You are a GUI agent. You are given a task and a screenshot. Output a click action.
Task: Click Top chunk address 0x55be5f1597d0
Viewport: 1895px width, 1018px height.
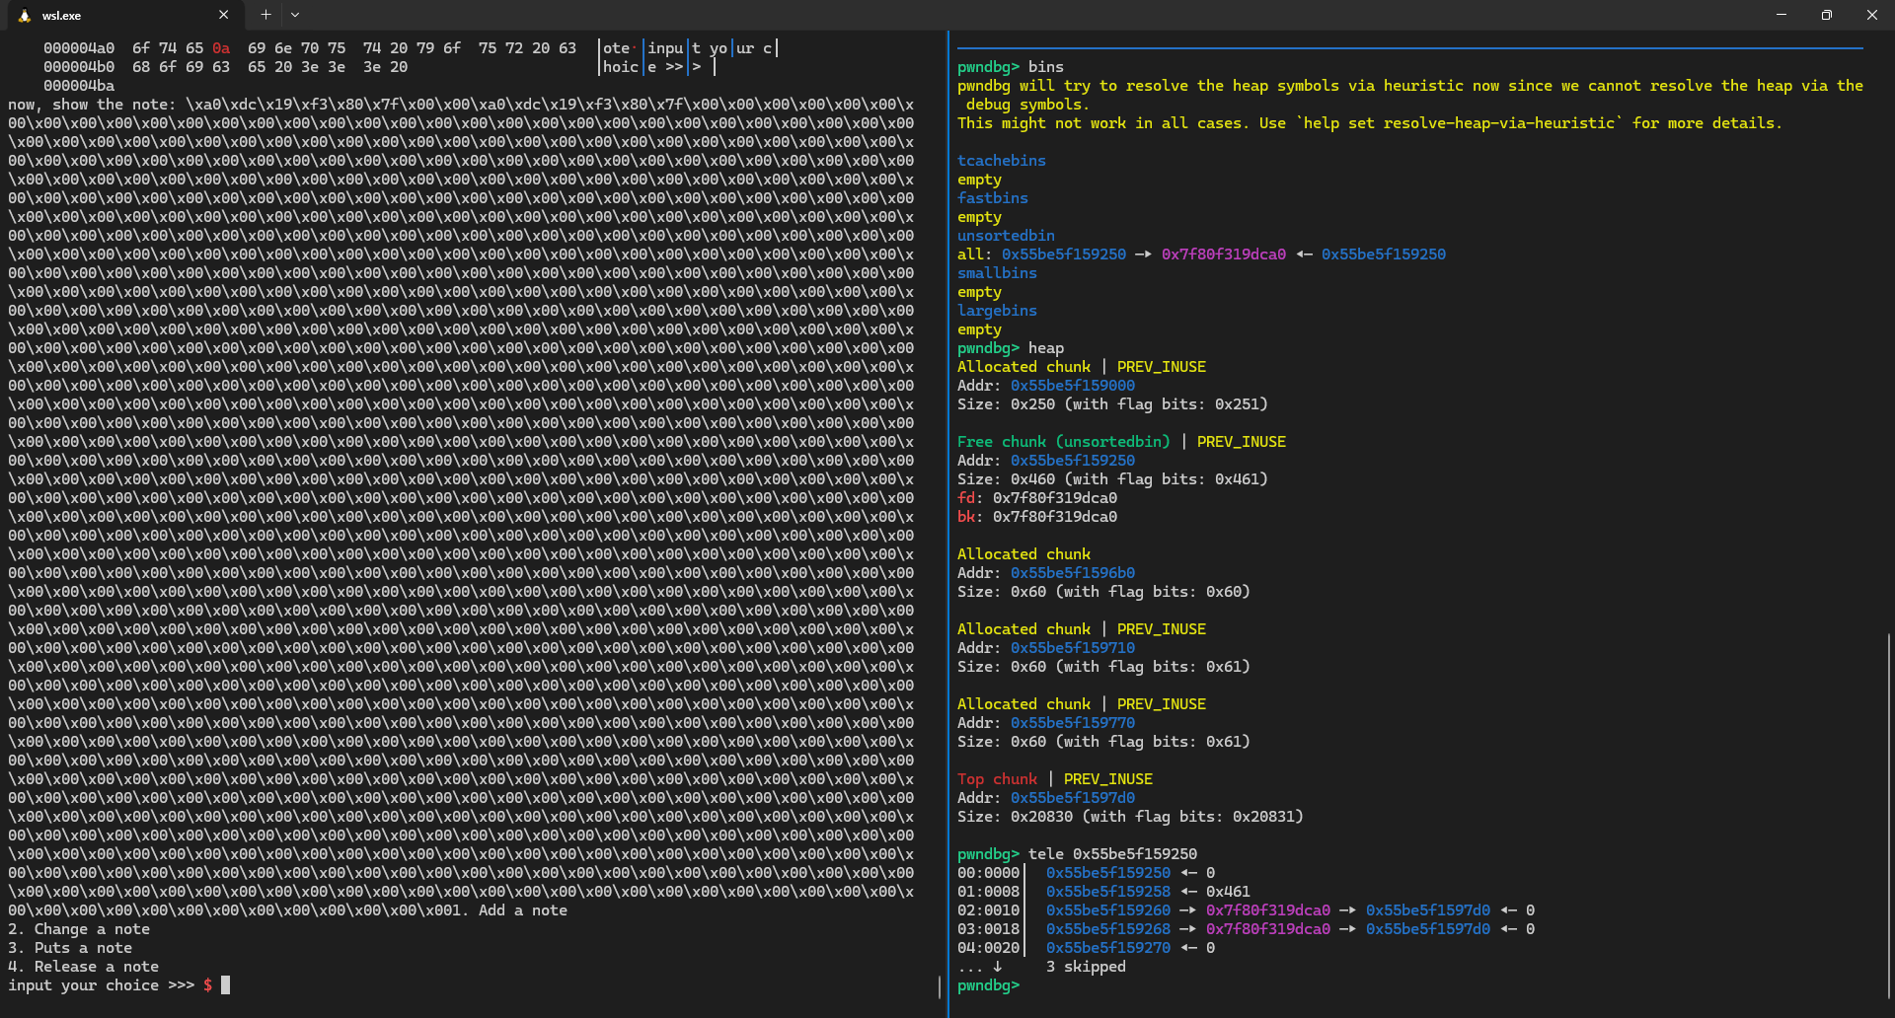click(x=1073, y=798)
